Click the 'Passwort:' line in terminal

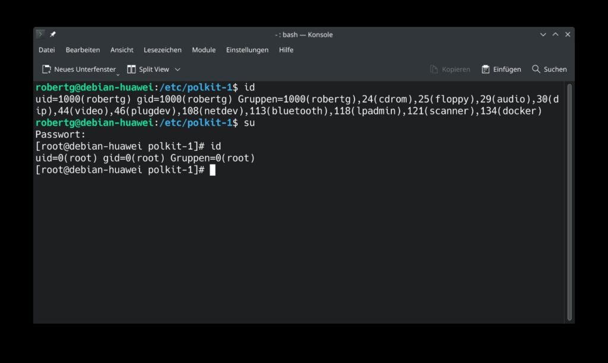coord(60,135)
